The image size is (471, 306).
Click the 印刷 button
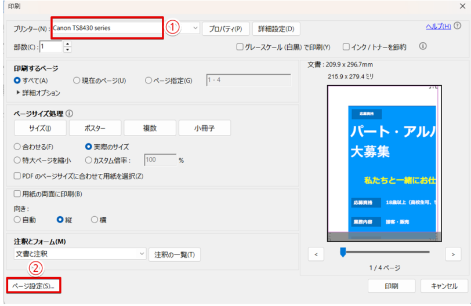point(392,286)
